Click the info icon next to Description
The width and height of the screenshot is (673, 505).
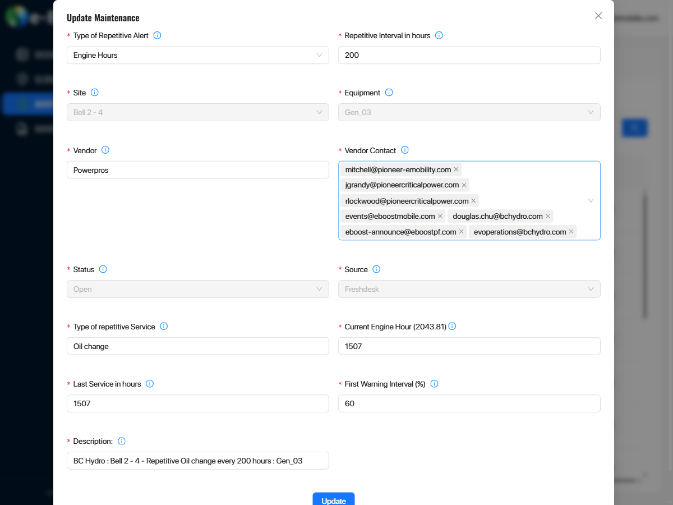(122, 441)
